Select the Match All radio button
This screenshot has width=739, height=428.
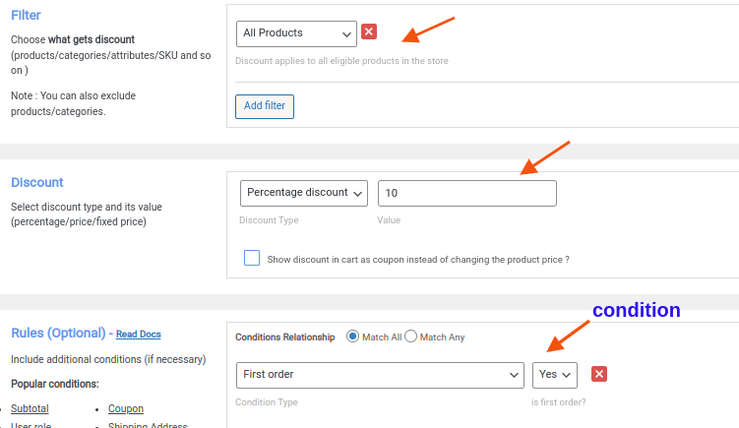pyautogui.click(x=352, y=336)
